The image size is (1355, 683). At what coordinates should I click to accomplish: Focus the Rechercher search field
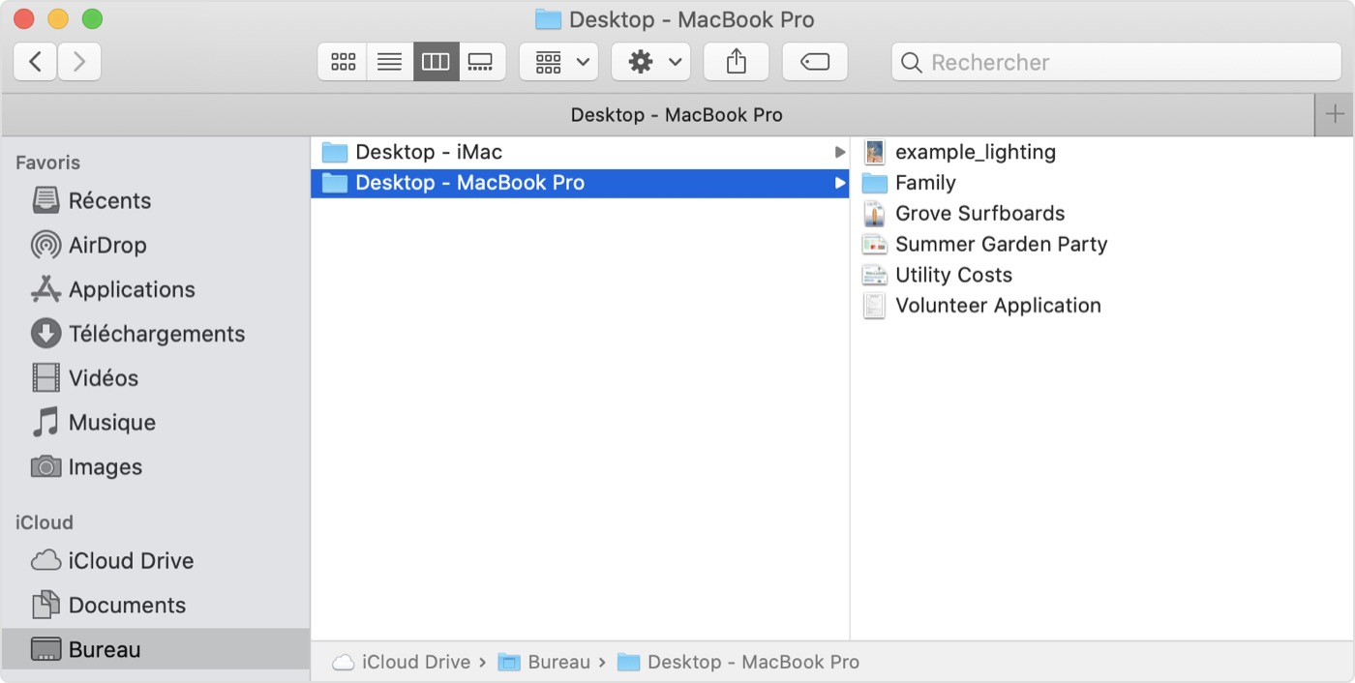1116,62
